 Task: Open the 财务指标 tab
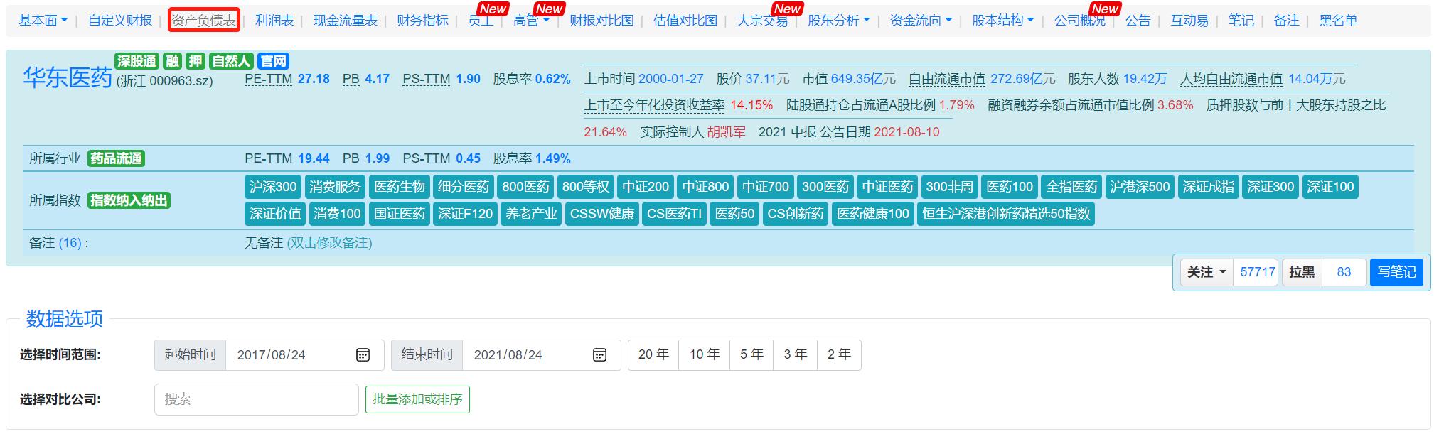point(422,21)
